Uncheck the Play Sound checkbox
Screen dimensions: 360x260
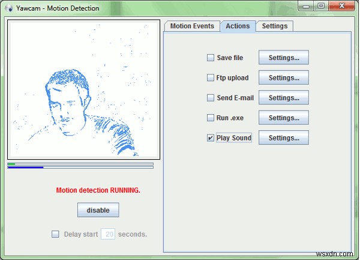click(x=211, y=138)
